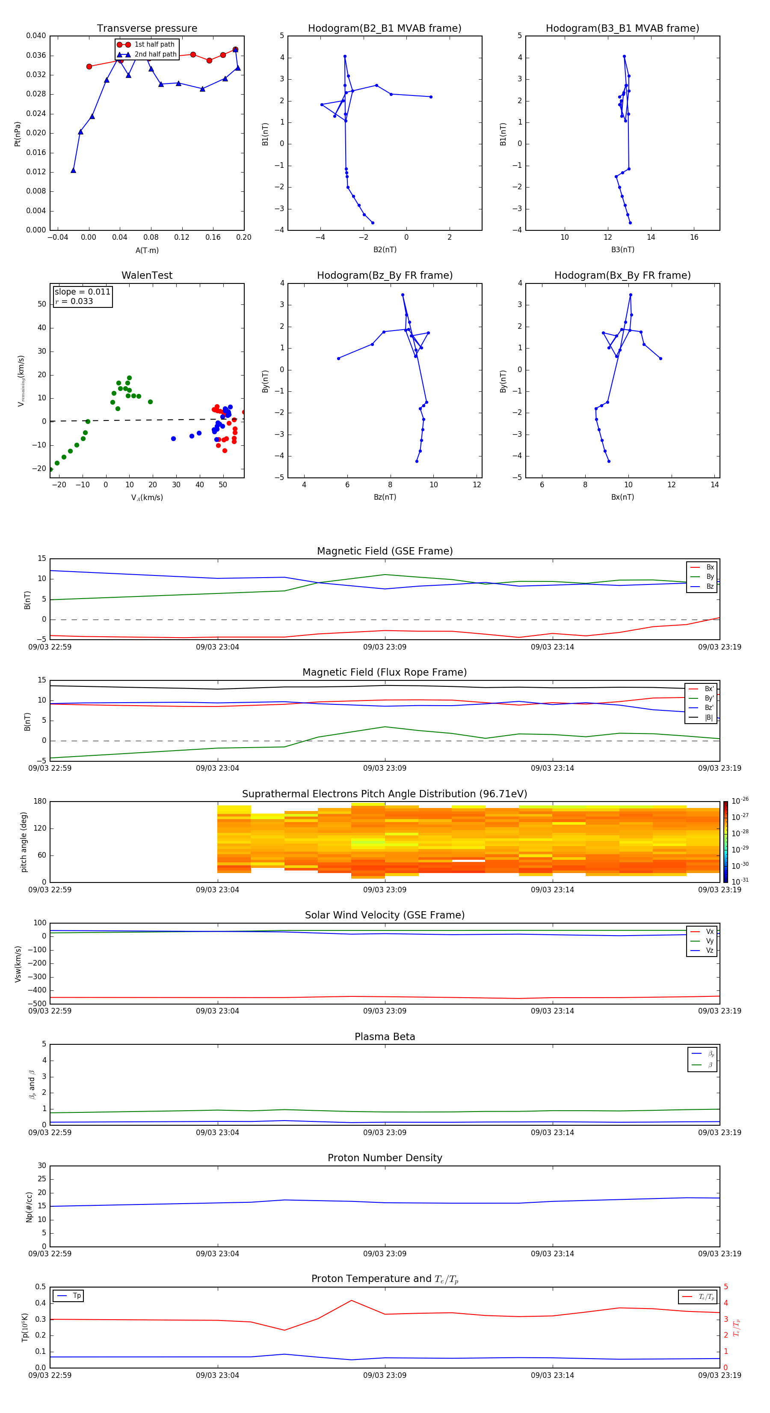Click the 'Np(#/cc)' y-axis label
The width and height of the screenshot is (770, 1413).
29,1207
